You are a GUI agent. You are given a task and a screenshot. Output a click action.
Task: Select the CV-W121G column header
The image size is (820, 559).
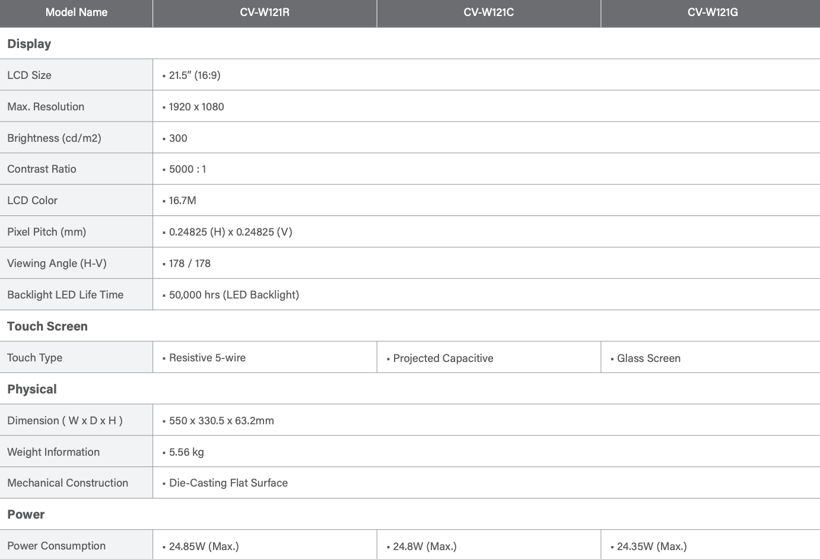point(713,12)
